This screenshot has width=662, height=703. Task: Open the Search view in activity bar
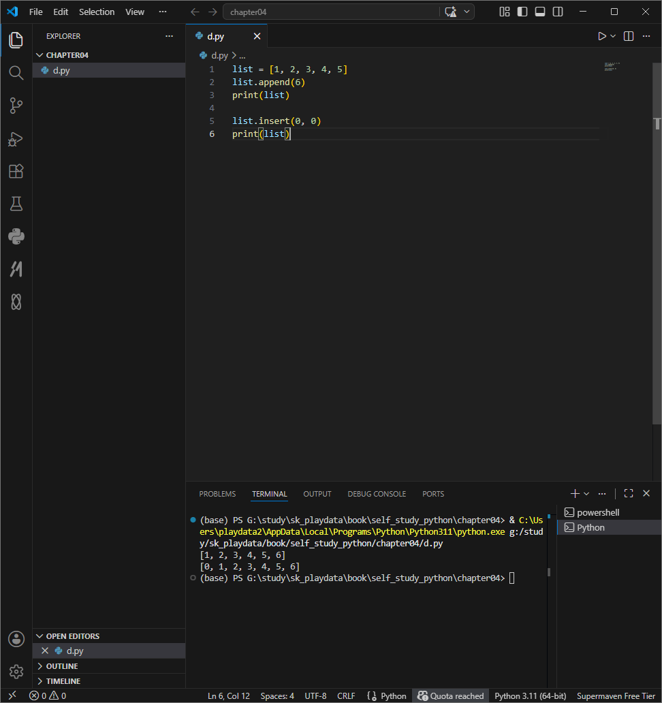click(16, 73)
